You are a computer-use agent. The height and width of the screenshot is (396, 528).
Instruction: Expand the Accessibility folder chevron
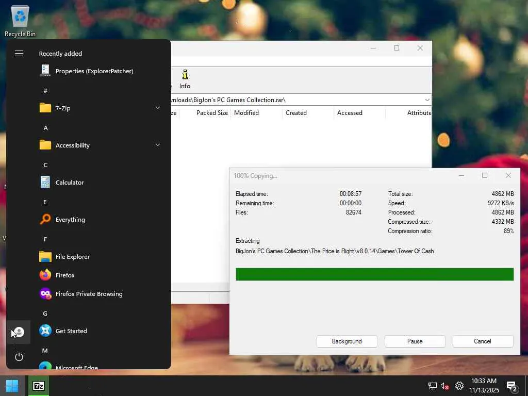click(158, 145)
